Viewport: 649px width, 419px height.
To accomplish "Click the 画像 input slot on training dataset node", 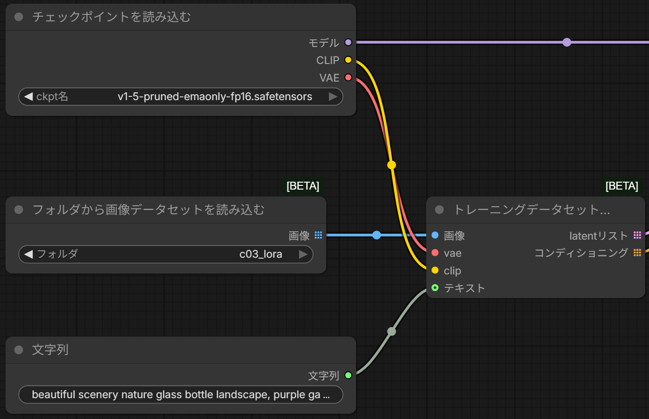I will 435,235.
